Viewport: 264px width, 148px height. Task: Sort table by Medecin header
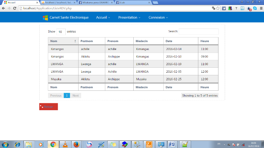[148, 41]
